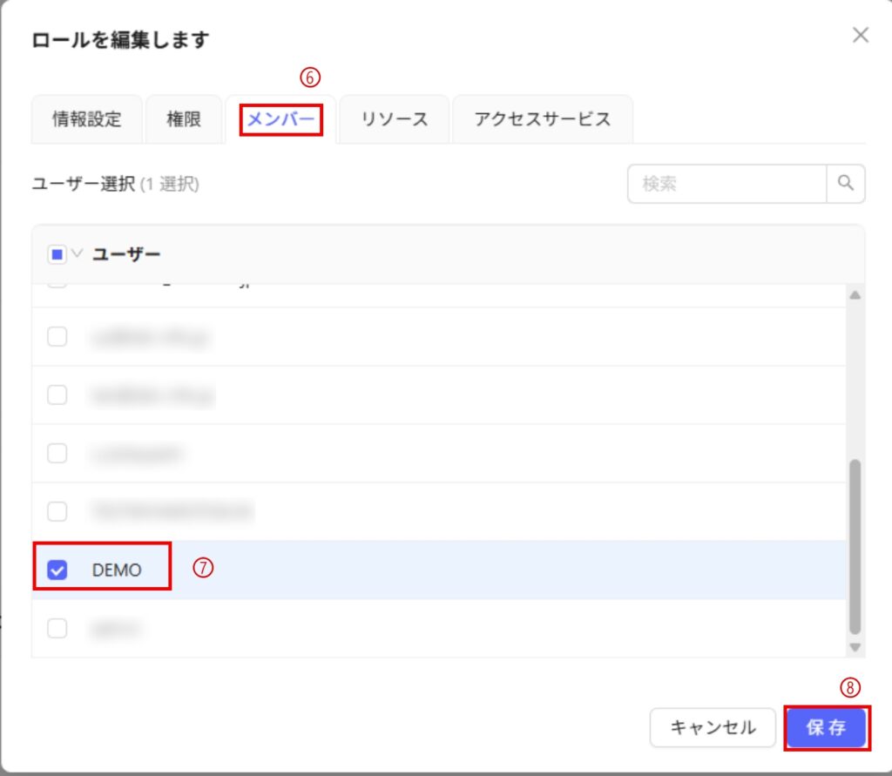Check the checkbox in the row below DEMO
892x776 pixels.
coord(57,628)
